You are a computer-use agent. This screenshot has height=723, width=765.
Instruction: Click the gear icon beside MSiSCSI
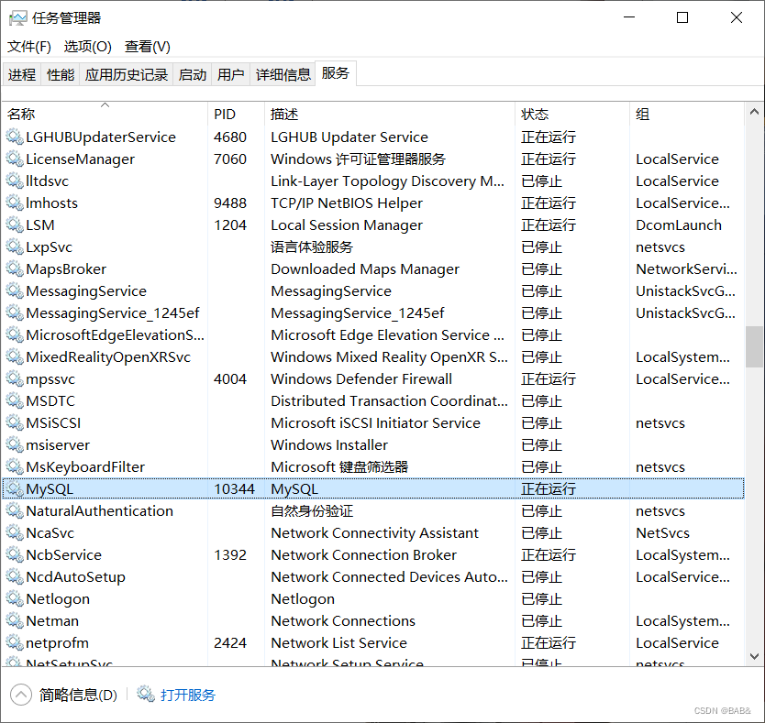15,422
